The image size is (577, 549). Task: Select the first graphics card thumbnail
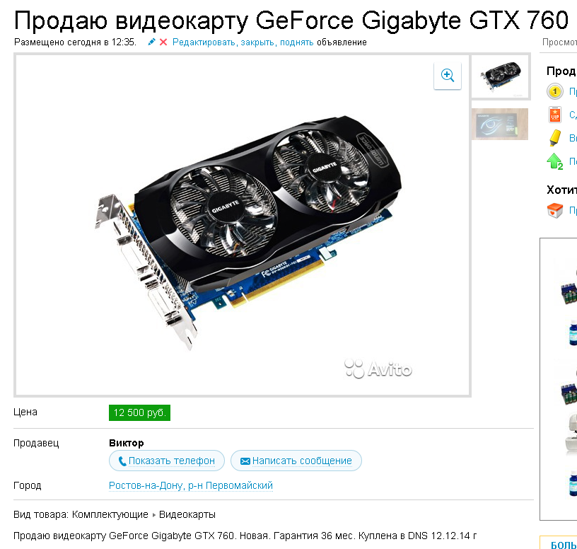coord(500,76)
